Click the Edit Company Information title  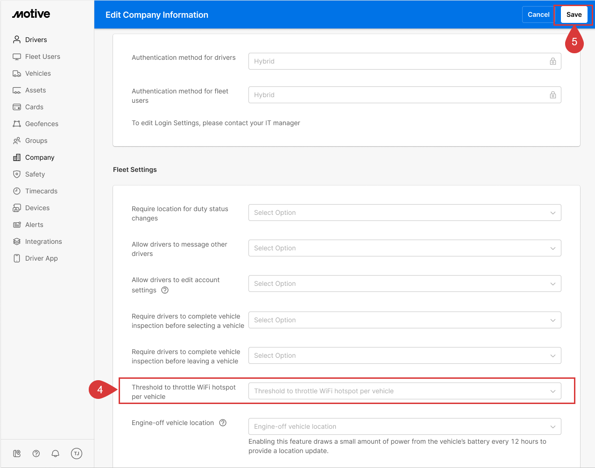click(x=157, y=15)
